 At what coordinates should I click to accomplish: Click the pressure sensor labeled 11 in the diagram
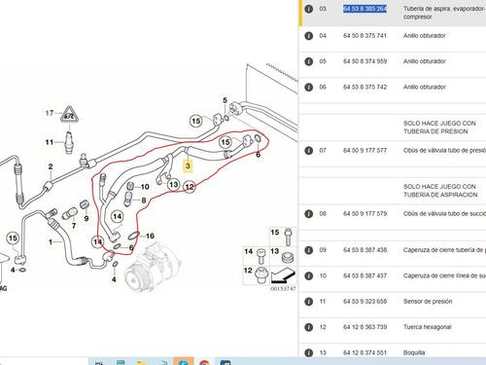click(x=69, y=142)
